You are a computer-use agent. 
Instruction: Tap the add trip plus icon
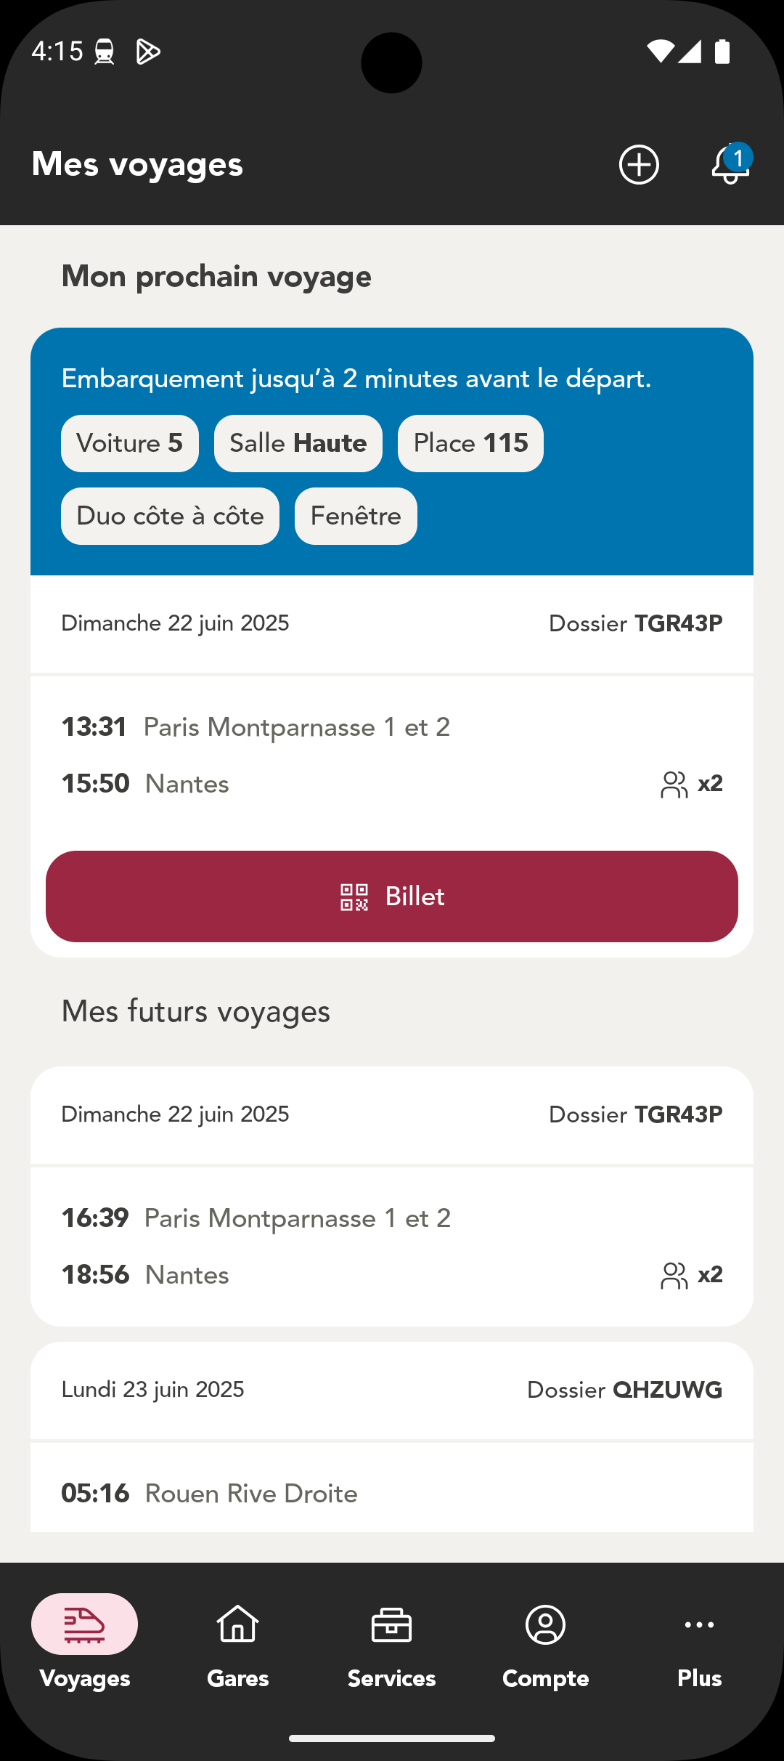click(639, 165)
